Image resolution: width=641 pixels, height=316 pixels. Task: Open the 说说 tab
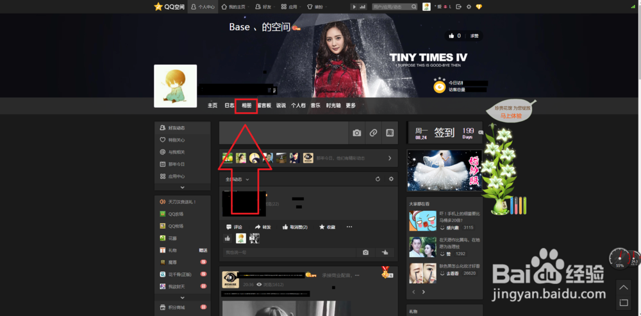(281, 106)
